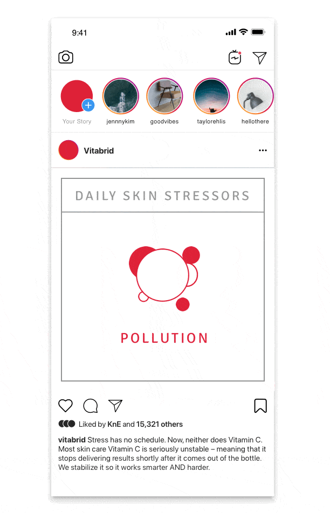View jennnykim's story
The height and width of the screenshot is (513, 330).
(x=120, y=96)
